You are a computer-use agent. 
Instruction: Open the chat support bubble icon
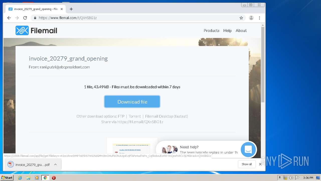click(248, 150)
